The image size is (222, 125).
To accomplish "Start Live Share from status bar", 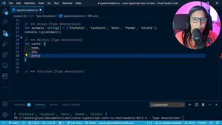I will point(75,123).
